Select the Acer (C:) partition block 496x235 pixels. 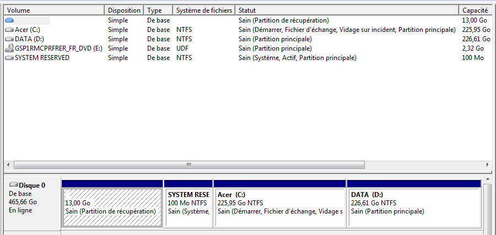coord(280,204)
